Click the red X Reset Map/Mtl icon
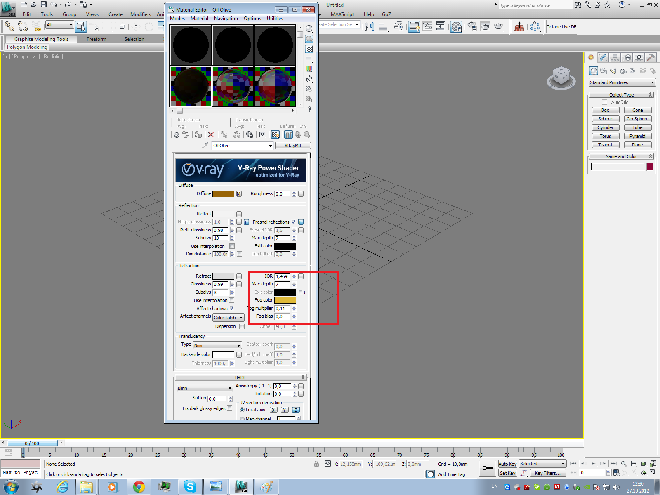Viewport: 660px width, 495px height. coord(211,134)
